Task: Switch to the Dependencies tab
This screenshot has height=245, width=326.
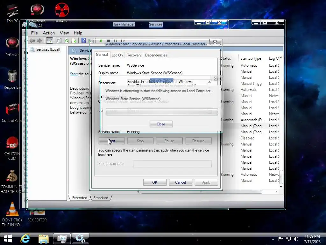Action: point(156,55)
